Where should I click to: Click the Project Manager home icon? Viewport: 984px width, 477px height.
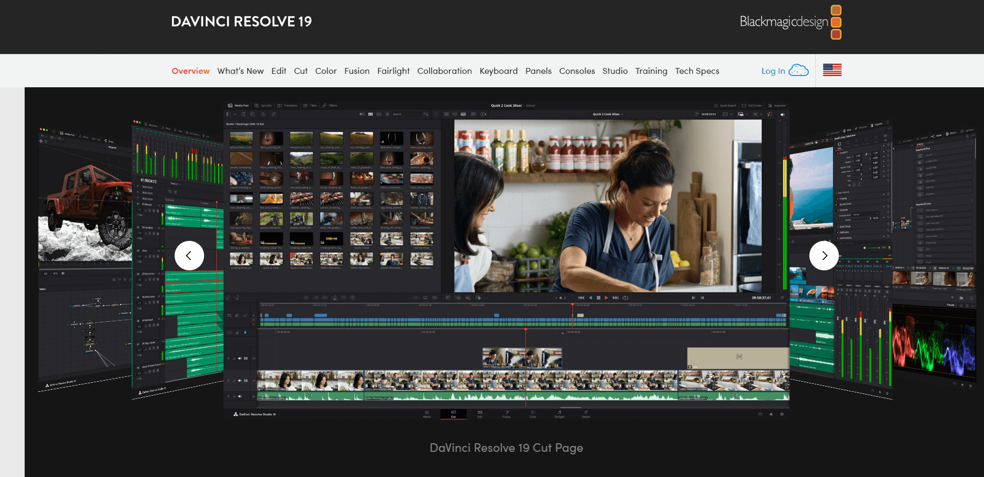(771, 414)
